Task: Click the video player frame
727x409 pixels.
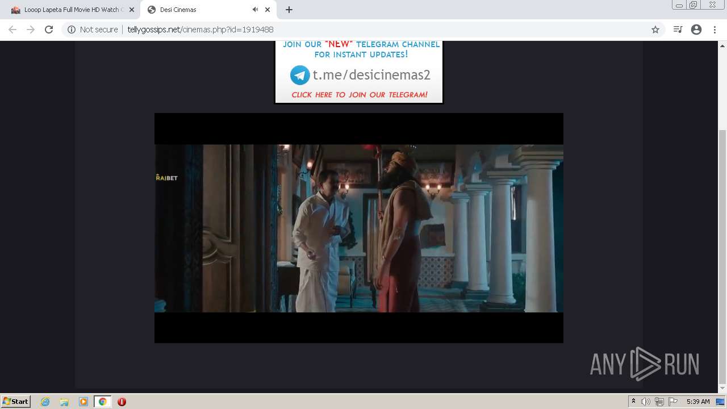Action: 359,228
